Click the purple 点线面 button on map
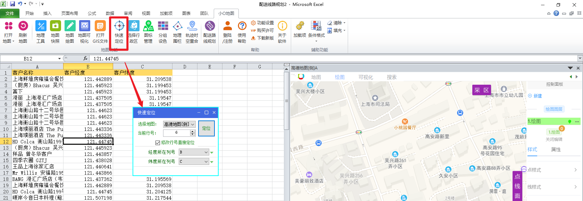Viewport: 583px width, 201px height. [x=517, y=186]
